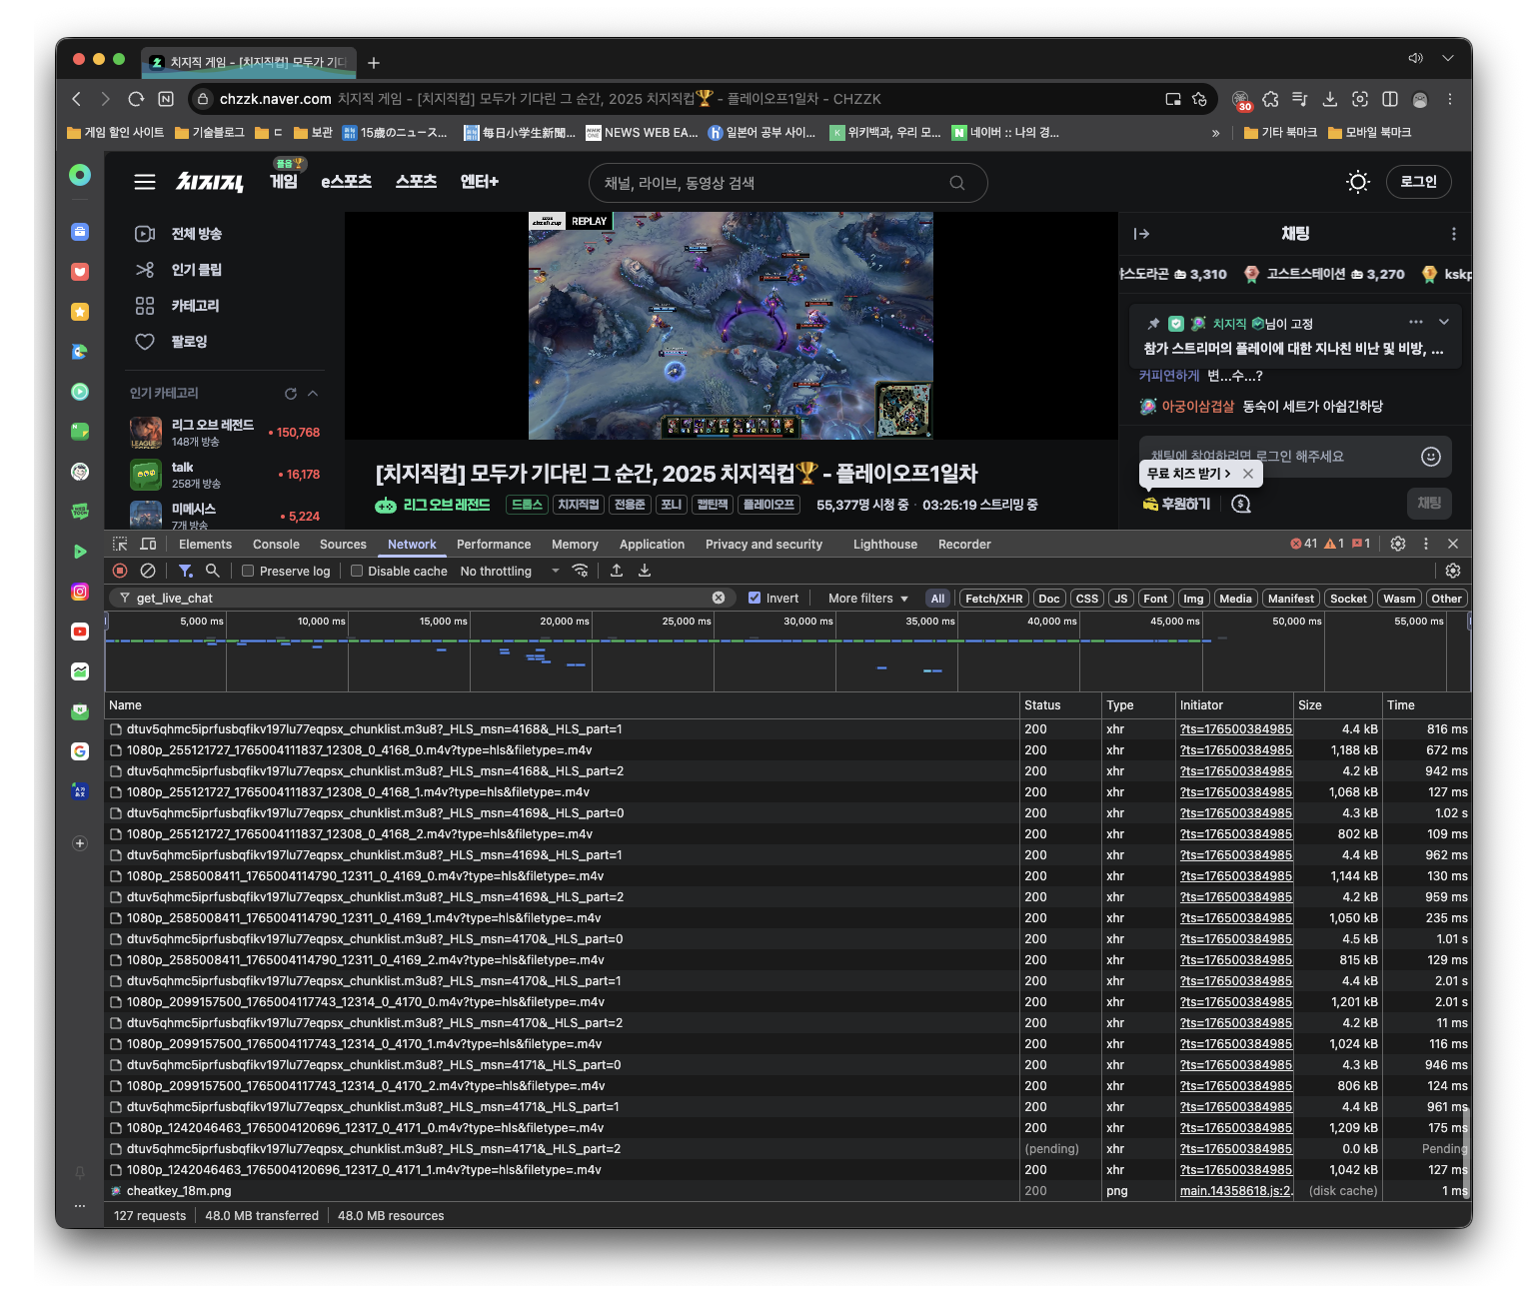Open initiator link for cheatkey_18m.png
This screenshot has height=1302, width=1528.
point(1236,1191)
